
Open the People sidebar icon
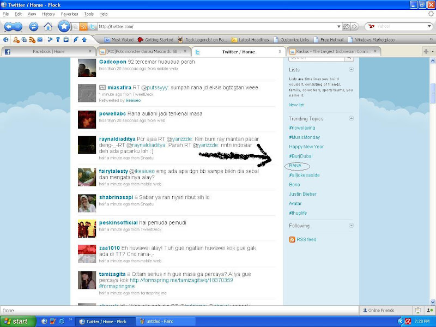16,40
